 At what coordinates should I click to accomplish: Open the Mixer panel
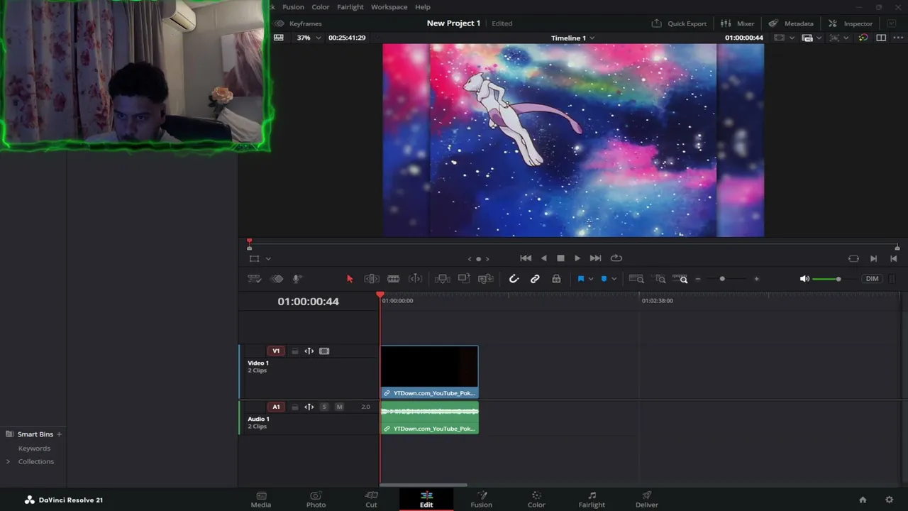coord(738,23)
